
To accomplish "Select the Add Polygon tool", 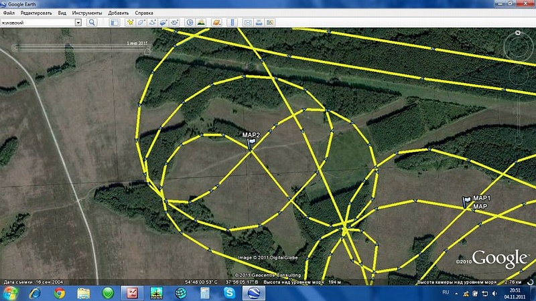I will pyautogui.click(x=141, y=22).
